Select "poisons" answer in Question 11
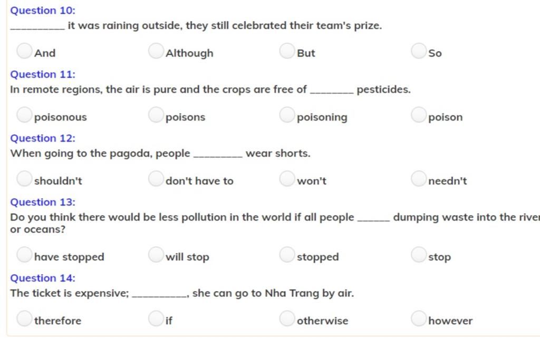Image resolution: width=540 pixels, height=340 pixels. pos(156,115)
